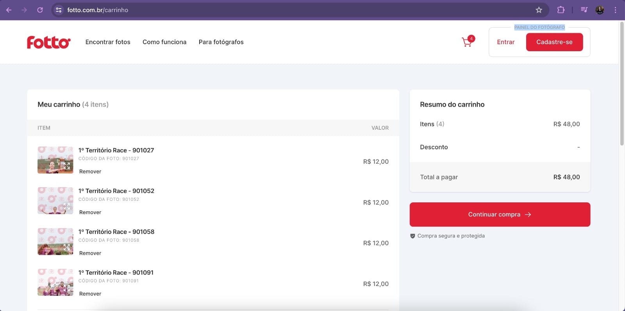The width and height of the screenshot is (625, 311).
Task: Bookmark this page with the star icon
Action: (539, 10)
